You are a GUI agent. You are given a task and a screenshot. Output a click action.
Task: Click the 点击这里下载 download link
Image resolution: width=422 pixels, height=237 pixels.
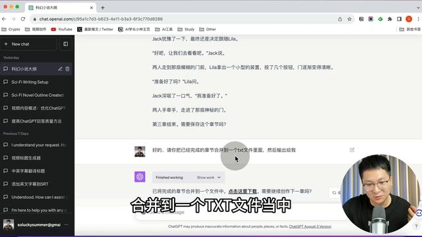point(243,192)
